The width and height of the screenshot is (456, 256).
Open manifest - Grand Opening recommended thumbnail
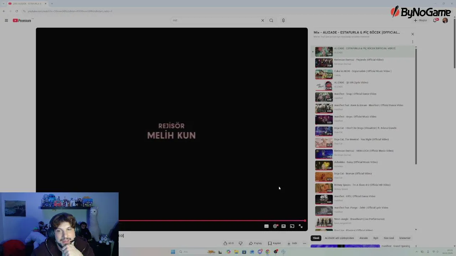pyautogui.click(x=345, y=246)
